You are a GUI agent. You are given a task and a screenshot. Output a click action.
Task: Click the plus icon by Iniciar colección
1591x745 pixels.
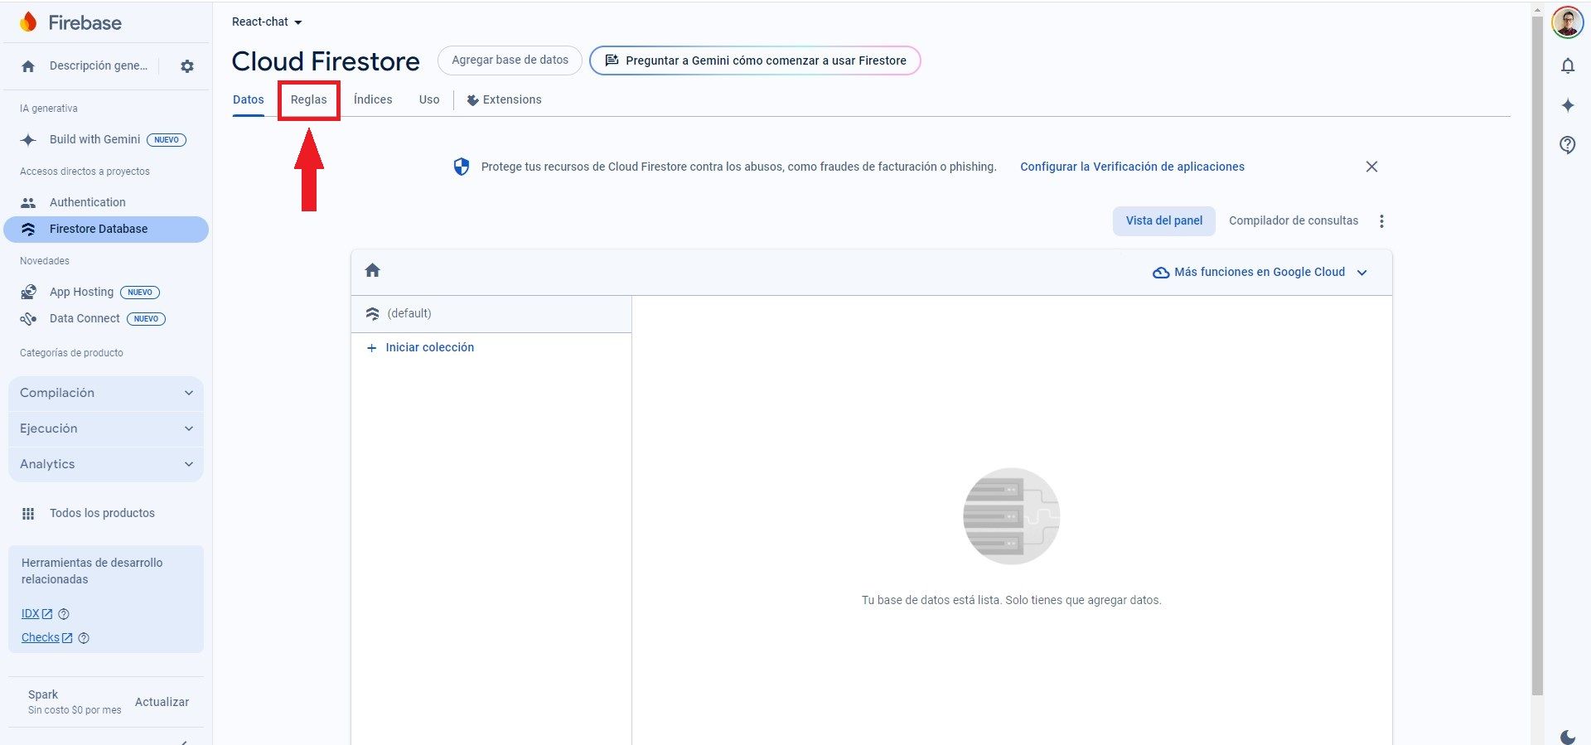[x=371, y=348]
